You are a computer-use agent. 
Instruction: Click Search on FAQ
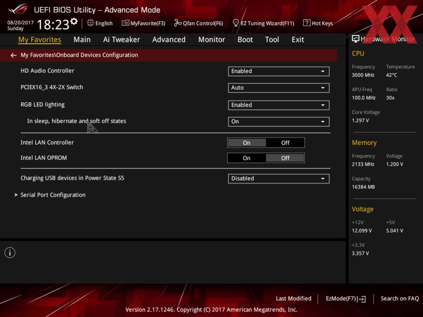400,298
